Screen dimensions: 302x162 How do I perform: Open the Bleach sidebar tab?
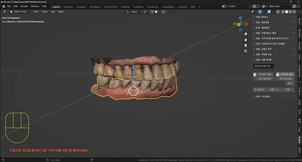[x=299, y=21]
